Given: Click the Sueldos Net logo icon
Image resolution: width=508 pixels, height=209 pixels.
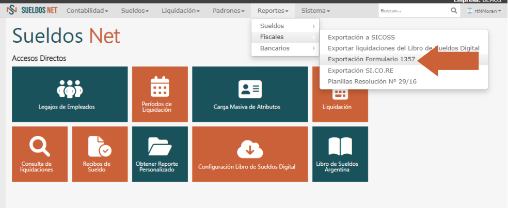Looking at the screenshot, I should 12,10.
